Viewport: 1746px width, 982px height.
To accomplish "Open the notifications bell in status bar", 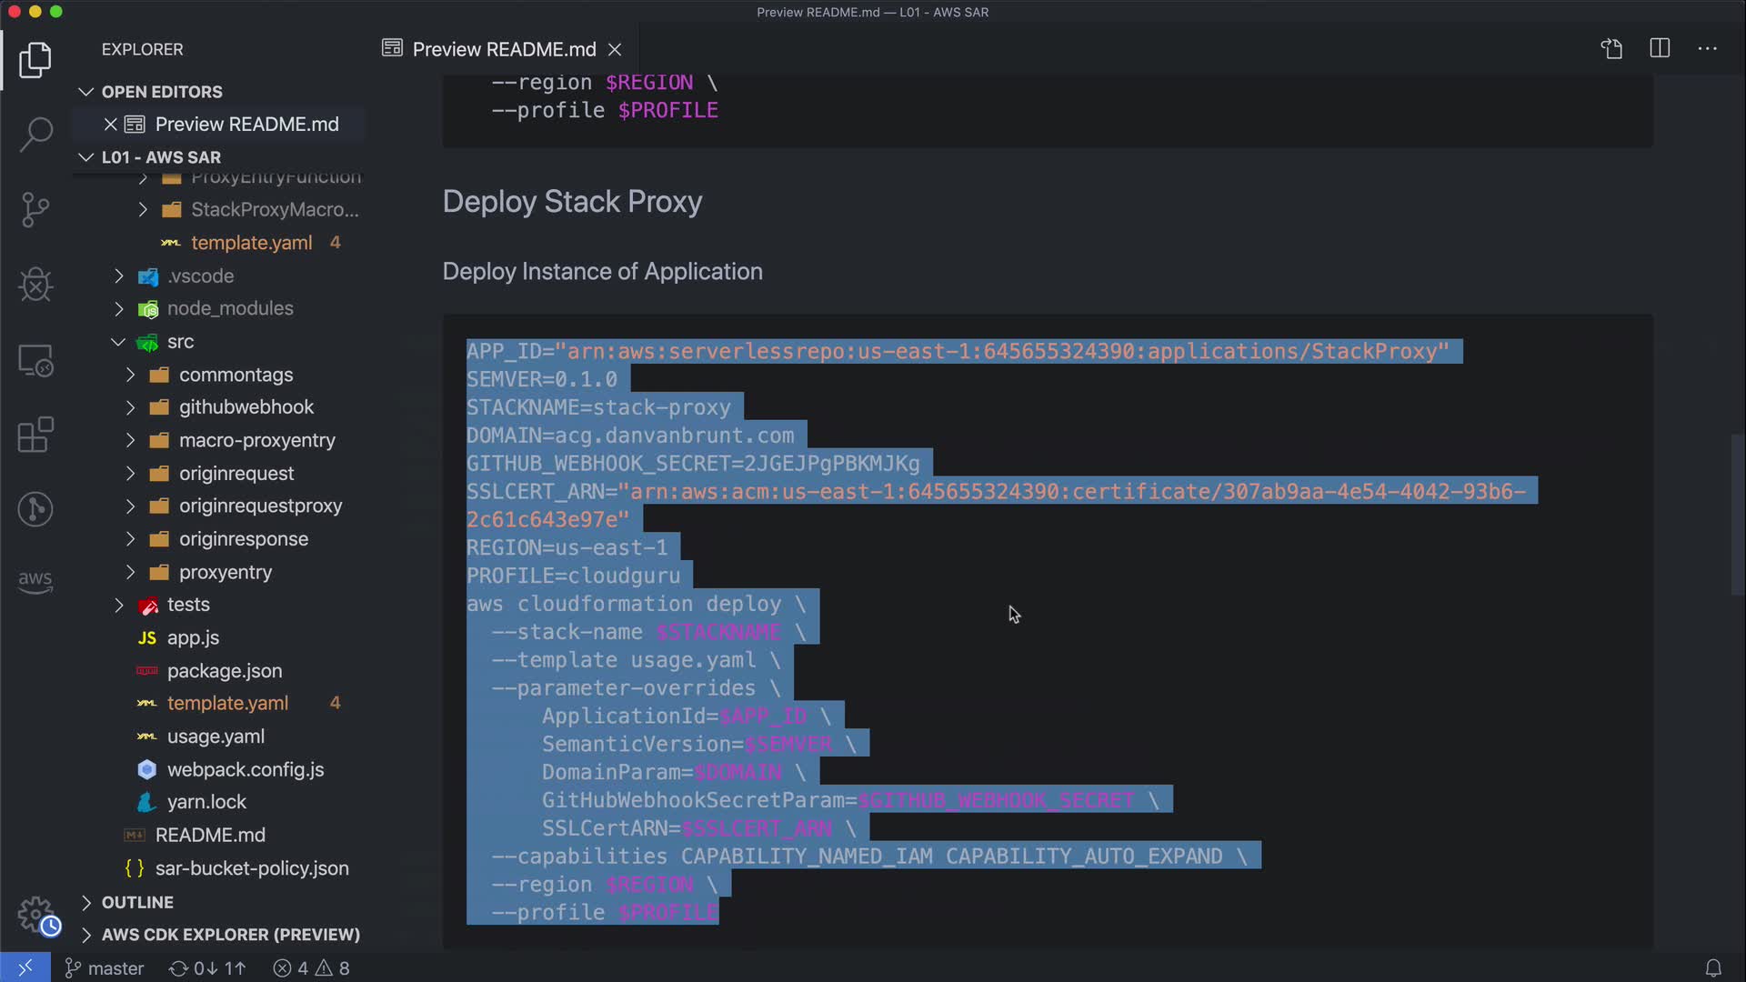I will [x=1713, y=968].
